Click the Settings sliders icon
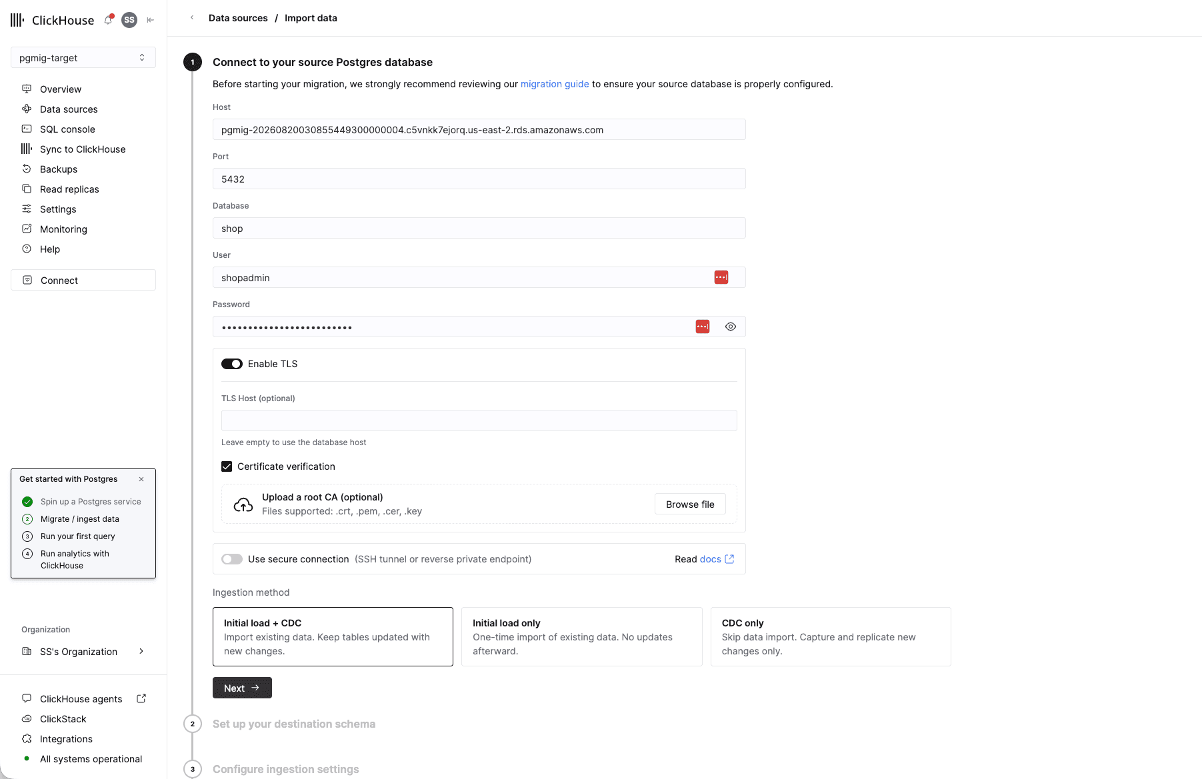The height and width of the screenshot is (779, 1202). [x=27, y=209]
